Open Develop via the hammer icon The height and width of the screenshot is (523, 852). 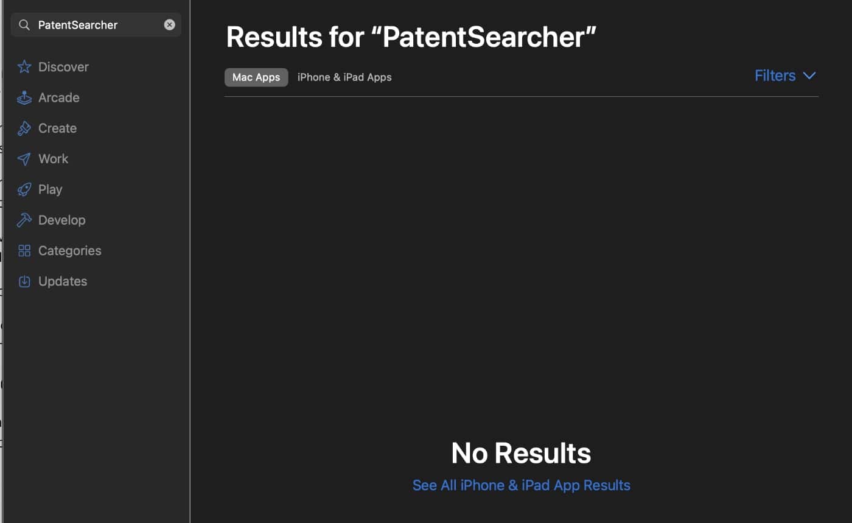[24, 220]
